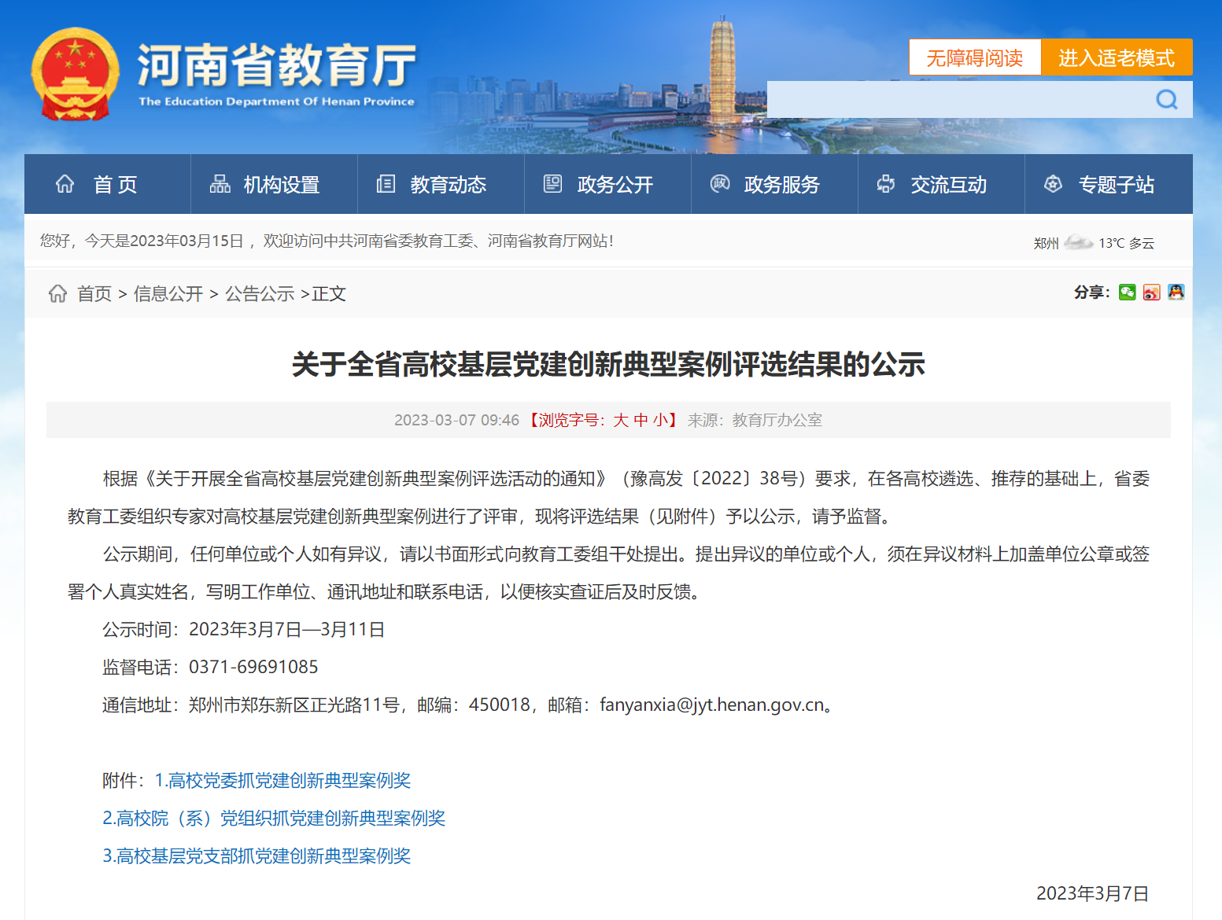The height and width of the screenshot is (920, 1222).
Task: Share the page via QQ penguin icon
Action: [1176, 293]
